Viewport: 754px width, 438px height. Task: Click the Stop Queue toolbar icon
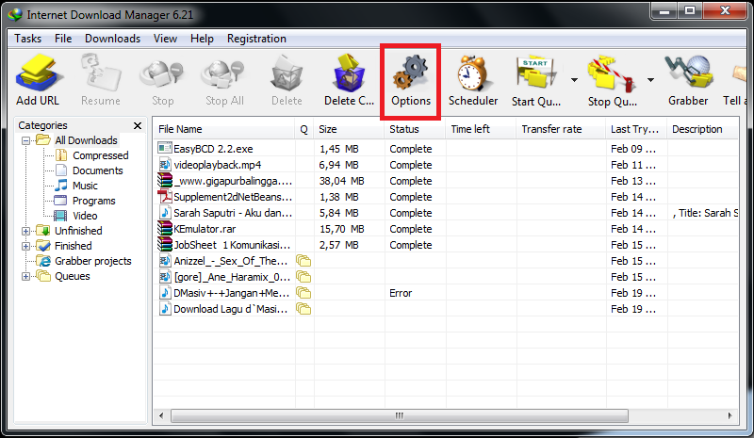pos(611,73)
